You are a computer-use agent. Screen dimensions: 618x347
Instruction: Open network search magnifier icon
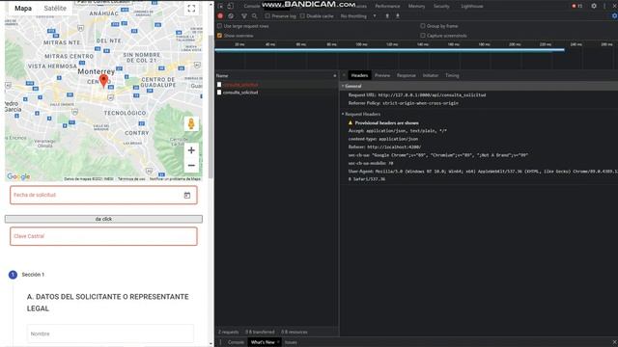[x=255, y=16]
